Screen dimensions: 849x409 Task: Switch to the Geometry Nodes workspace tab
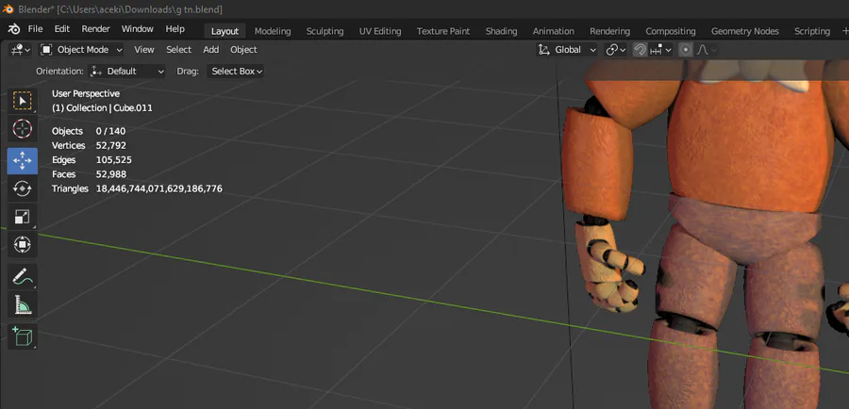tap(745, 31)
